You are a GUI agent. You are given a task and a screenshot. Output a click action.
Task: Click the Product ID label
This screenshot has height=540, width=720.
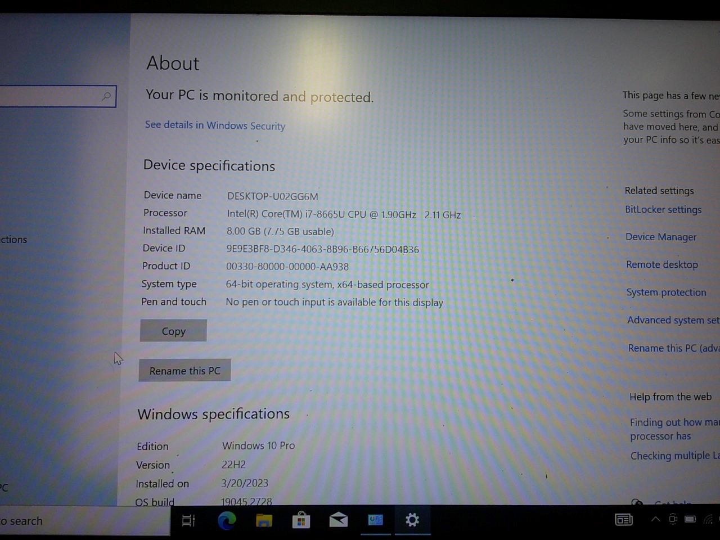(166, 266)
